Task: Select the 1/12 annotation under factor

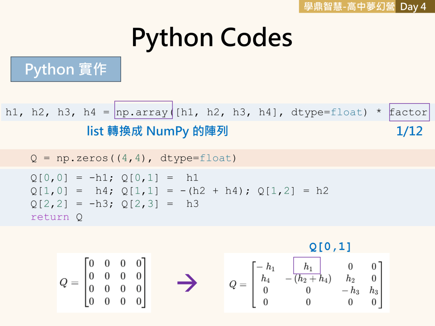Action: click(409, 132)
